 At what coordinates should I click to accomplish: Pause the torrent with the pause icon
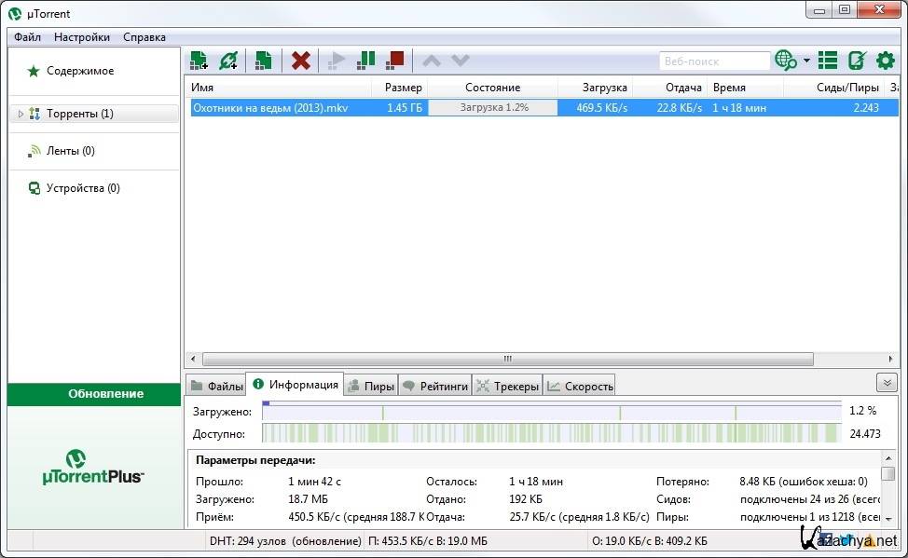point(366,61)
